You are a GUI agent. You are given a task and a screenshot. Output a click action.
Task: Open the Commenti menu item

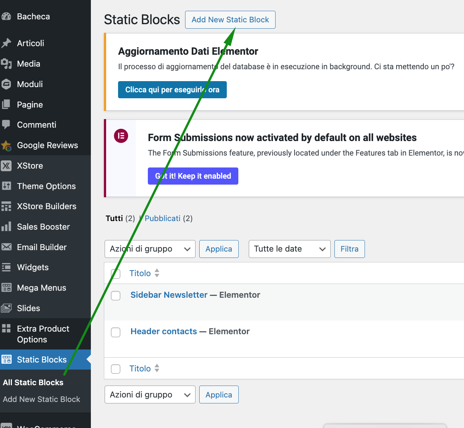coord(37,125)
